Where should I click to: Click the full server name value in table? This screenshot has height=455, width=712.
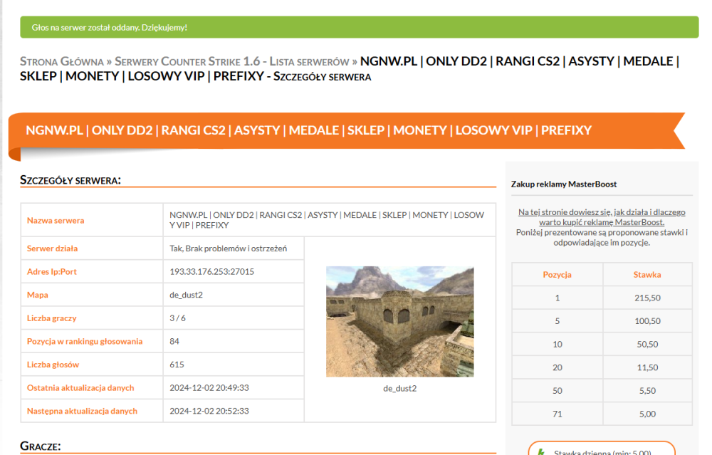click(327, 220)
